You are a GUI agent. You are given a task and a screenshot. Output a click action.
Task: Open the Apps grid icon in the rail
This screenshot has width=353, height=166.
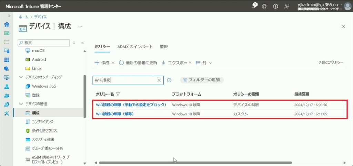[x=7, y=60]
